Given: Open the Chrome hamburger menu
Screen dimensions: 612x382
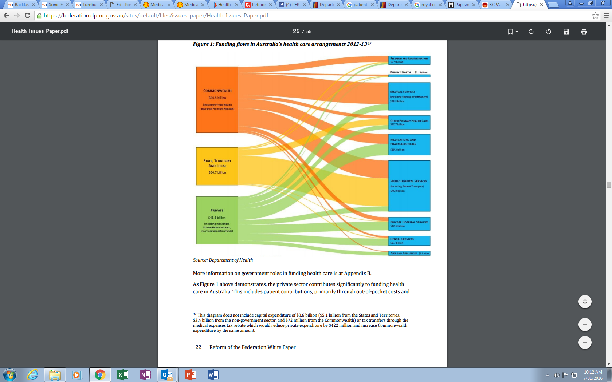Looking at the screenshot, I should tap(606, 15).
